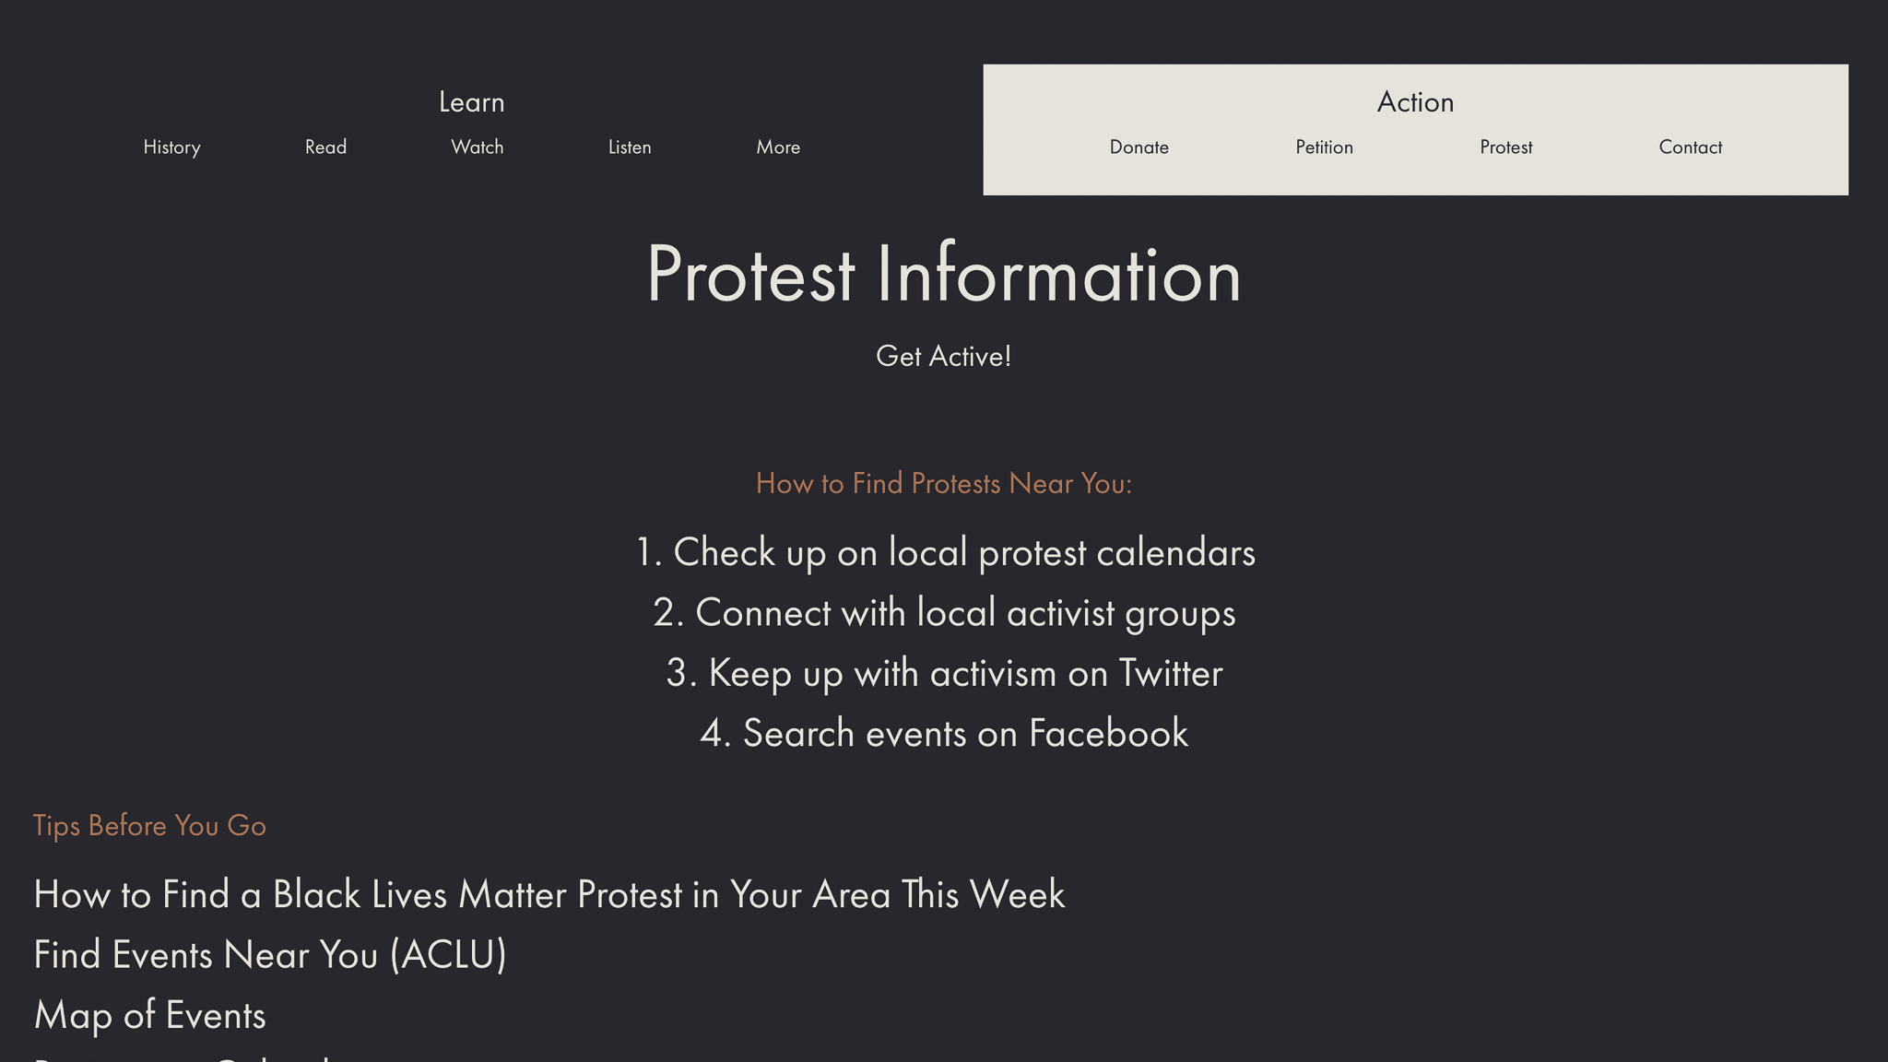Screen dimensions: 1888x1062
Task: Open the Read section
Action: coord(325,147)
